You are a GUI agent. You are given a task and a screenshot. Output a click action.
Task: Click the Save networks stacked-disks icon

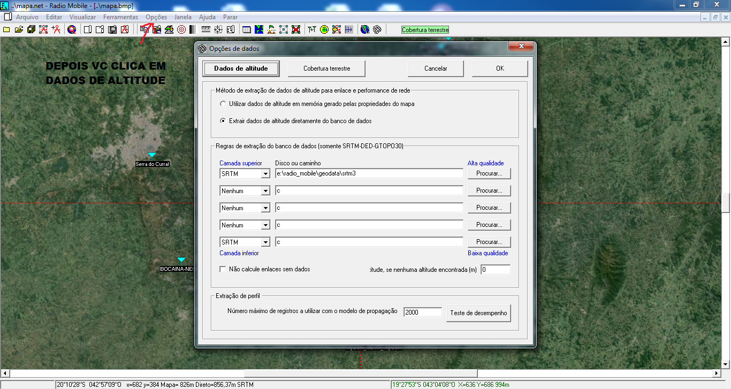[x=31, y=29]
